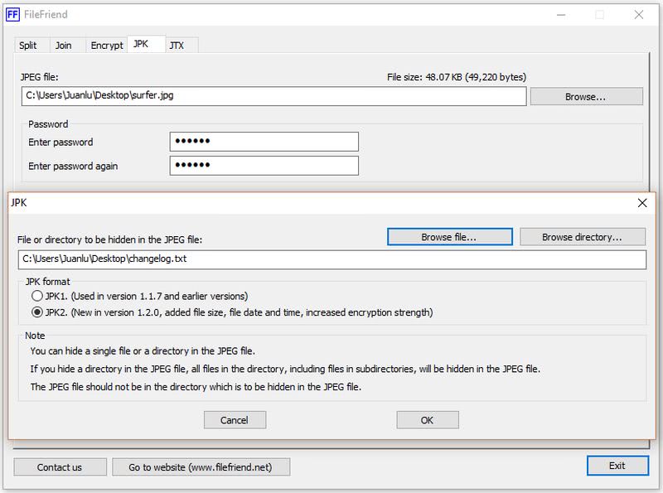Close the FileFriend window
Viewport: 663px width, 493px height.
pos(638,15)
